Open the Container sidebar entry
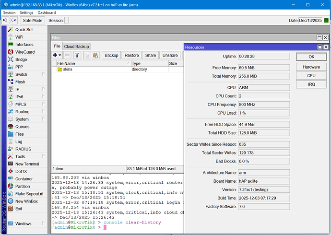This screenshot has width=331, height=235. pyautogui.click(x=27, y=179)
